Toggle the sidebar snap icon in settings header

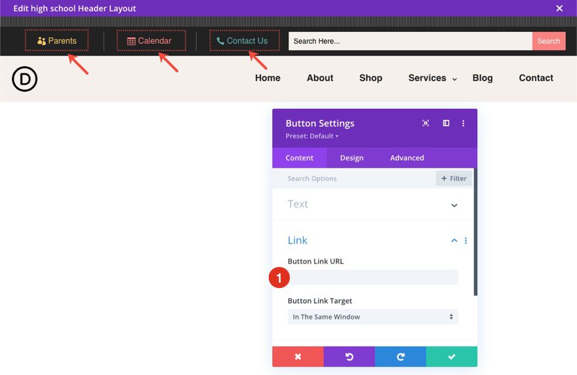click(x=446, y=123)
